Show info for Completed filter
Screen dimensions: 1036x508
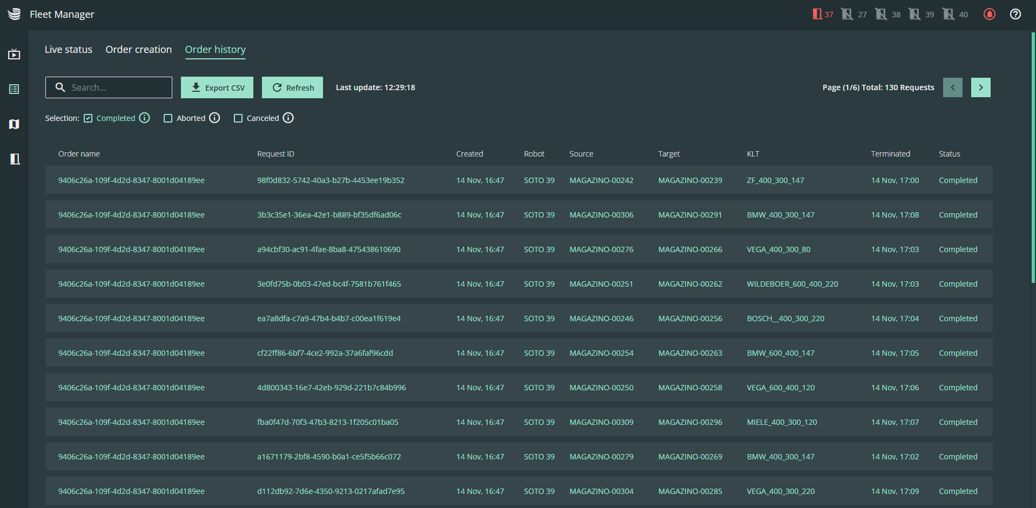coord(144,118)
